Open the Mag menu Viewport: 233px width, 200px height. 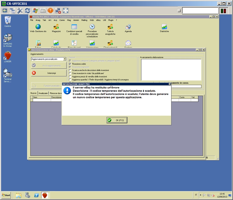pos(69,20)
